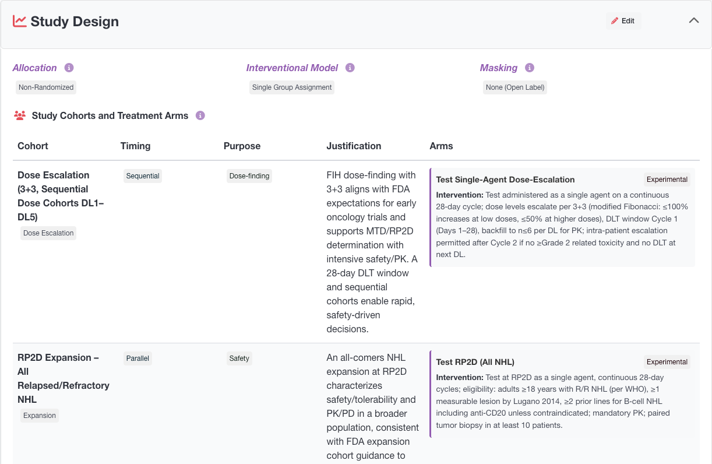Click the Cohort column header
Screen dimensions: 712x464
33,146
